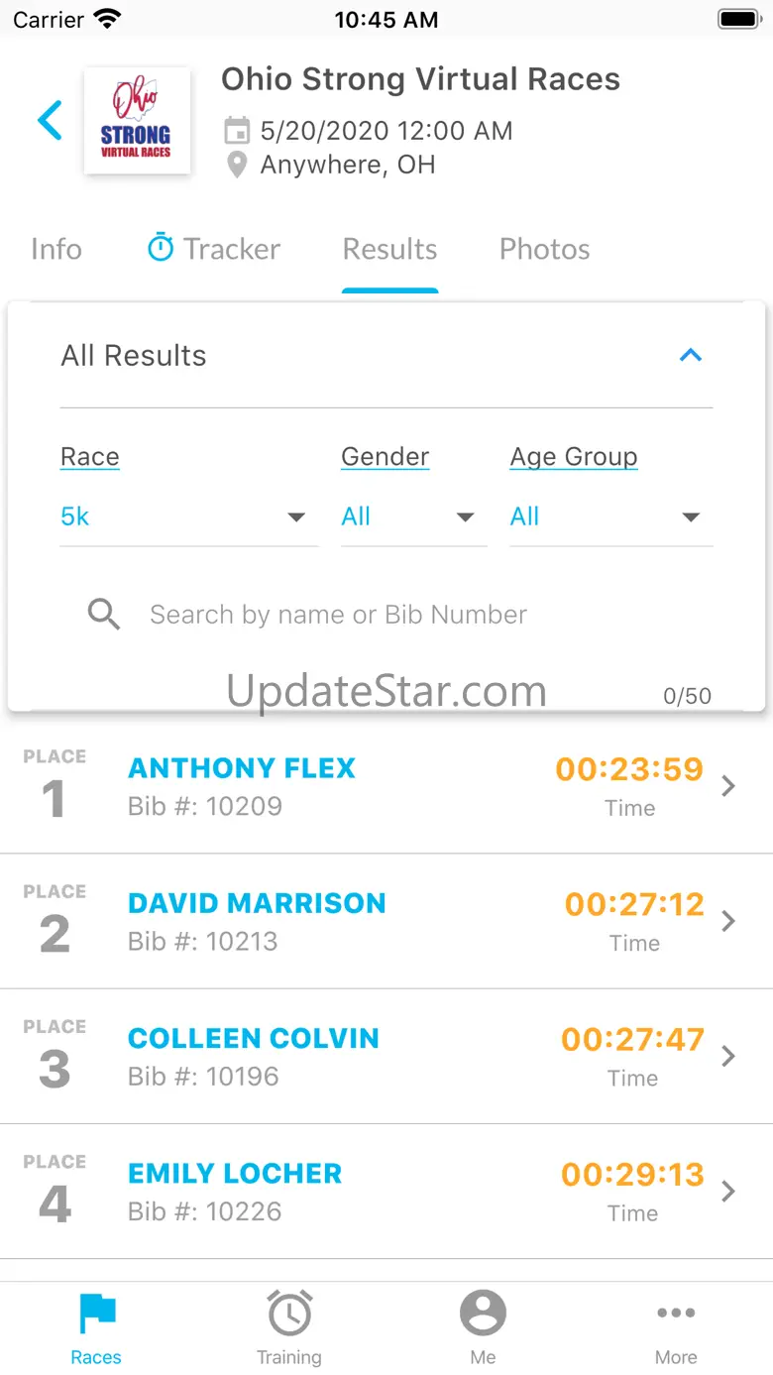Open Anthony Flex's result details

point(386,786)
